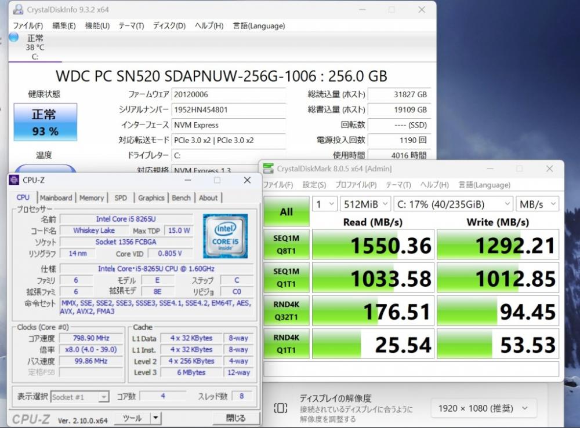Switch to the SPD tab in CPU-Z
The height and width of the screenshot is (428, 580).
pos(121,197)
